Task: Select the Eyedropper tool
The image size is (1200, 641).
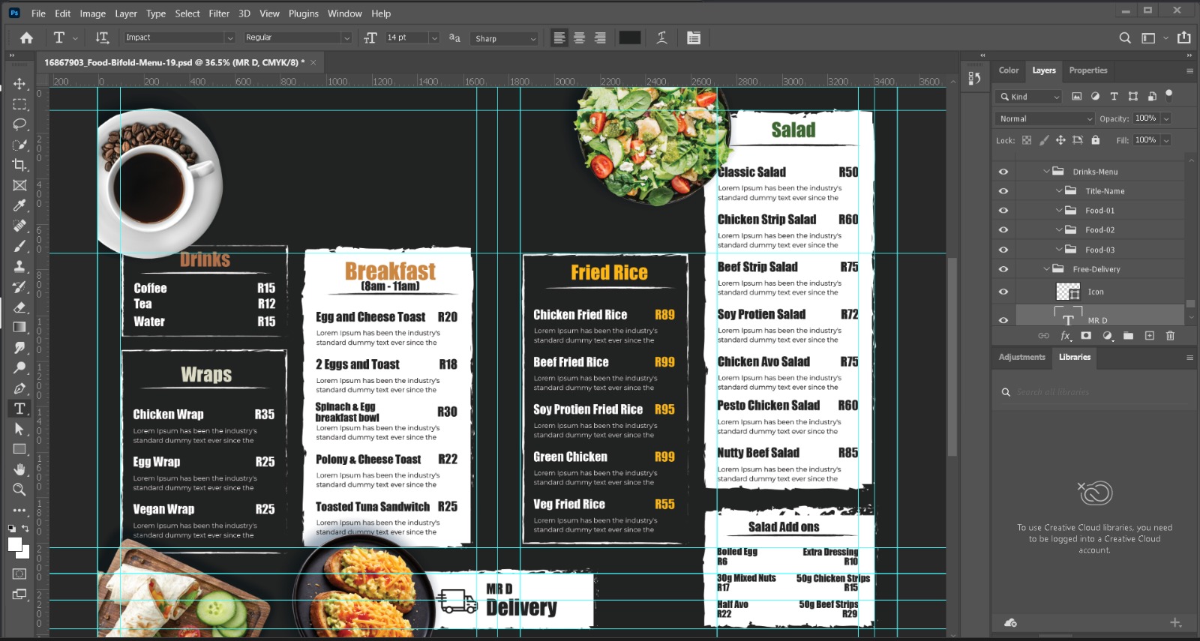Action: 19,205
